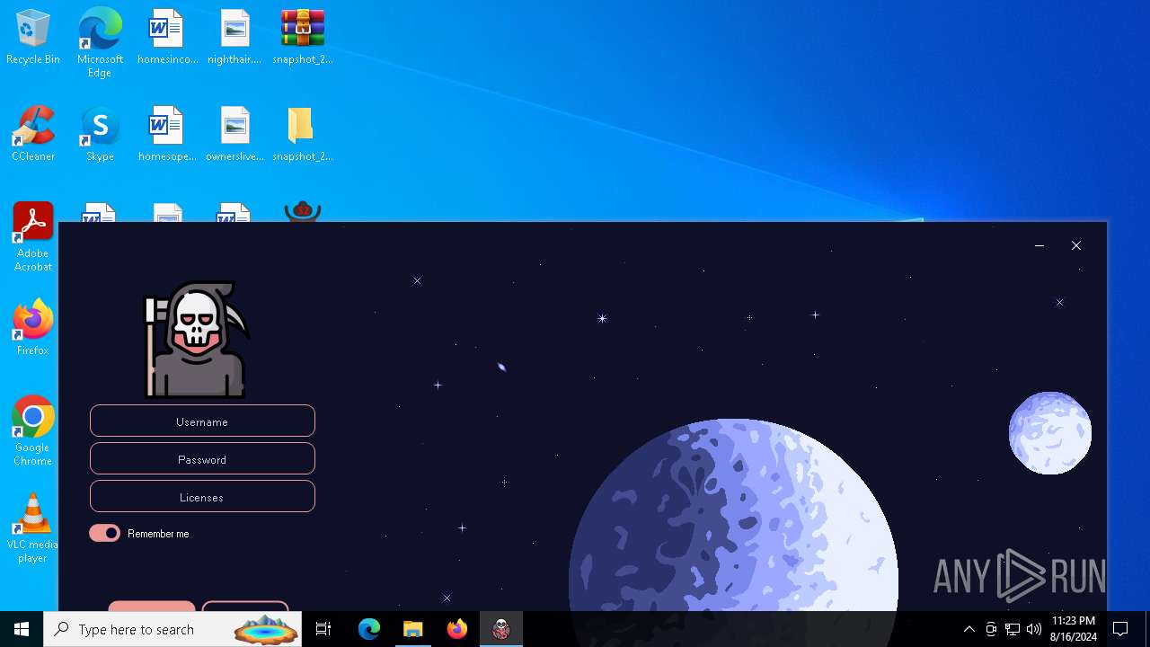The height and width of the screenshot is (647, 1150).
Task: Open the network status tray icon
Action: tap(1013, 629)
